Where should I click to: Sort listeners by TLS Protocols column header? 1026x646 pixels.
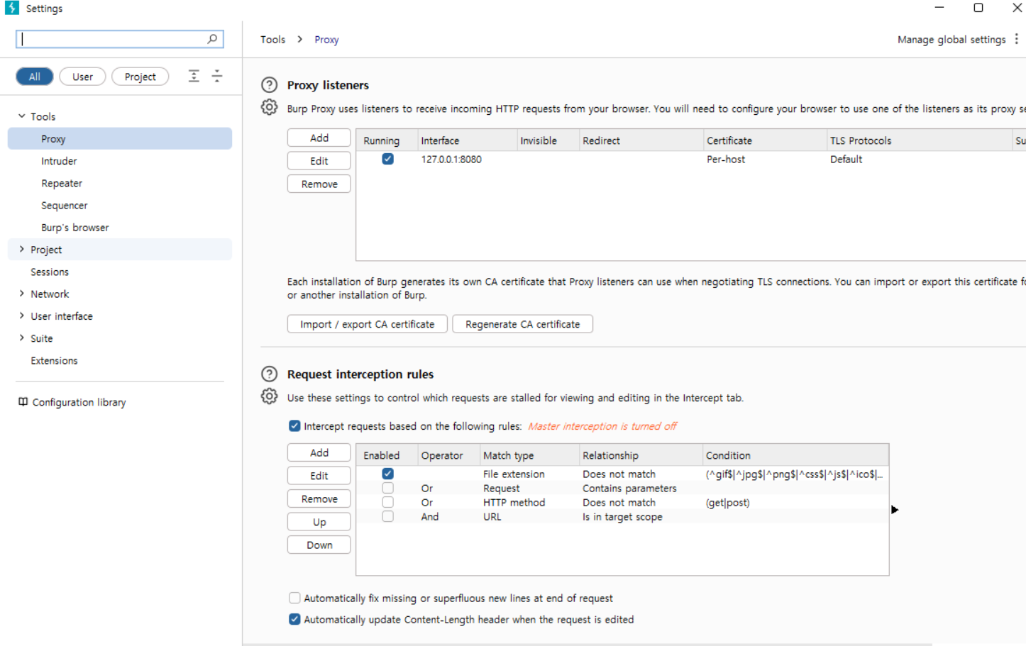[919, 140]
